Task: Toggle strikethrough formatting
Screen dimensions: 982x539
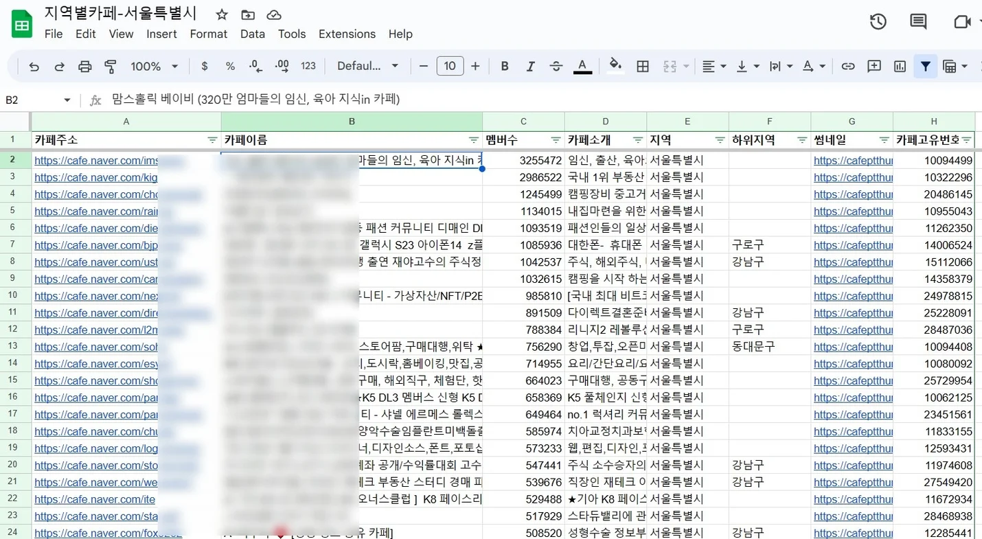Action: 556,67
